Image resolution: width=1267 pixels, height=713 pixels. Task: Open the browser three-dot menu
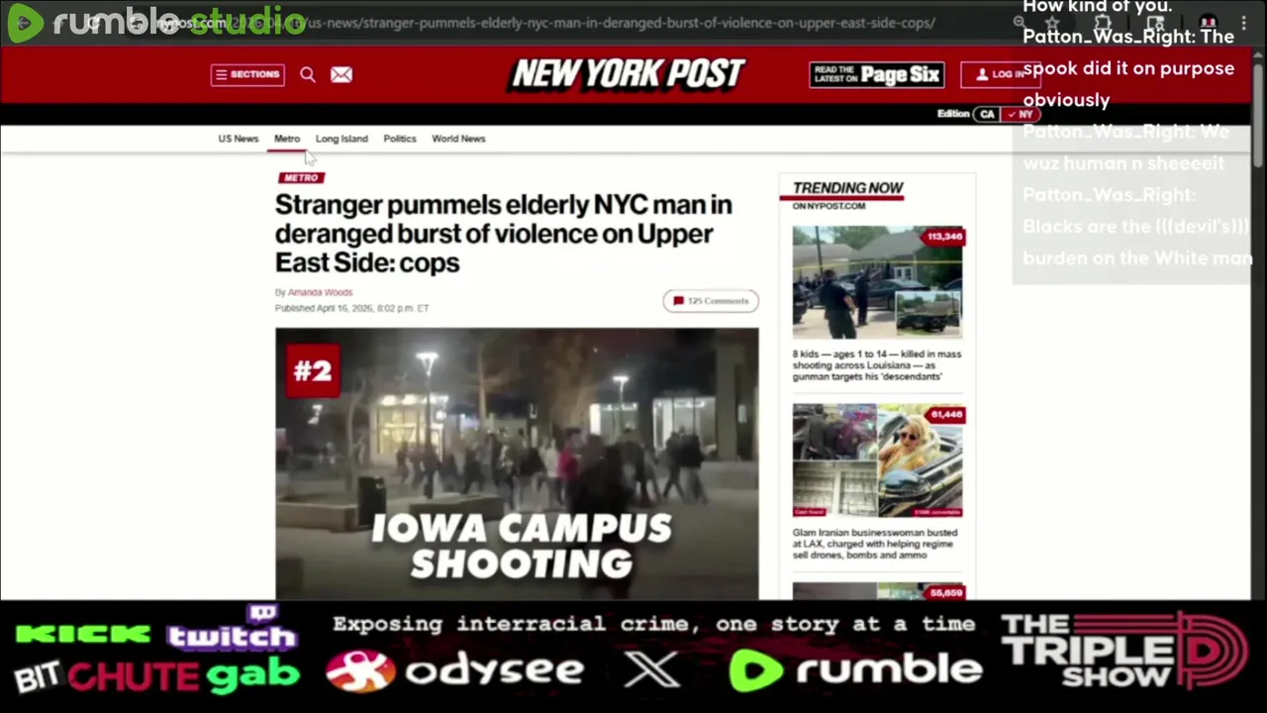pyautogui.click(x=1244, y=22)
